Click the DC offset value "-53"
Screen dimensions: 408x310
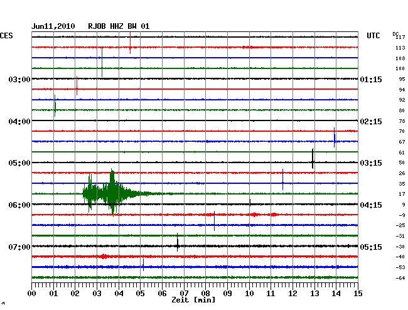pos(400,267)
